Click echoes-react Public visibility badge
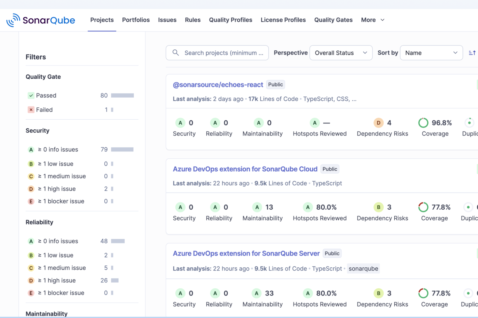Viewport: 478px width, 318px height. (275, 84)
